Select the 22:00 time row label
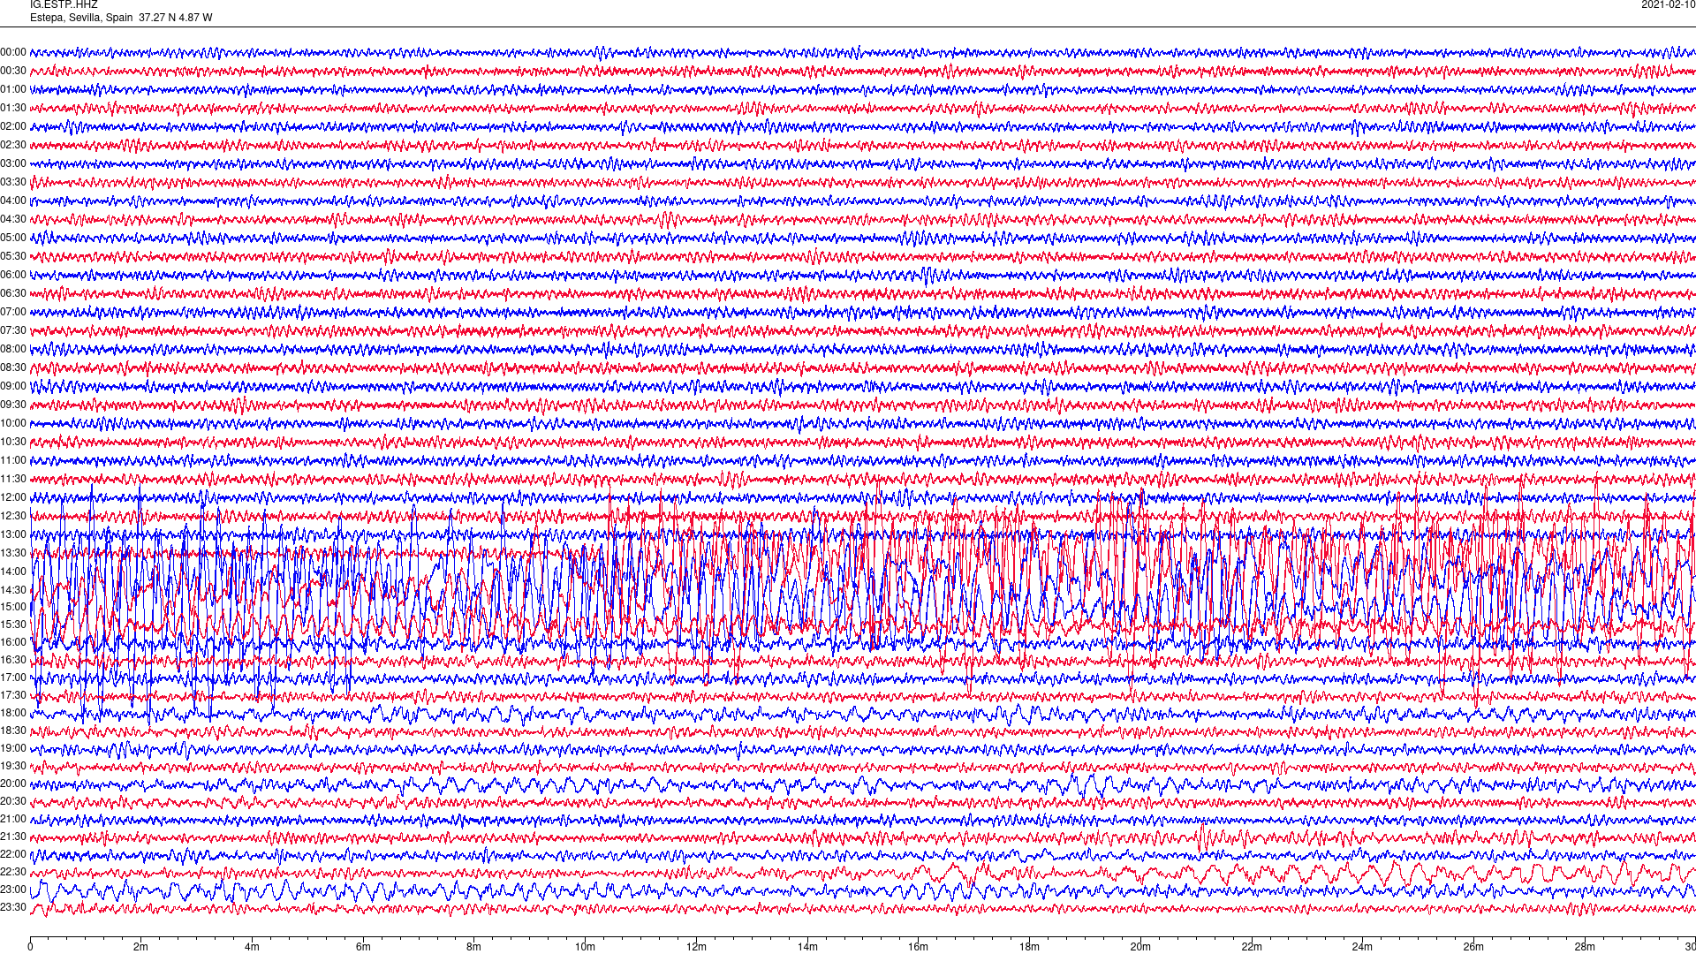This screenshot has width=1696, height=954. [x=13, y=854]
